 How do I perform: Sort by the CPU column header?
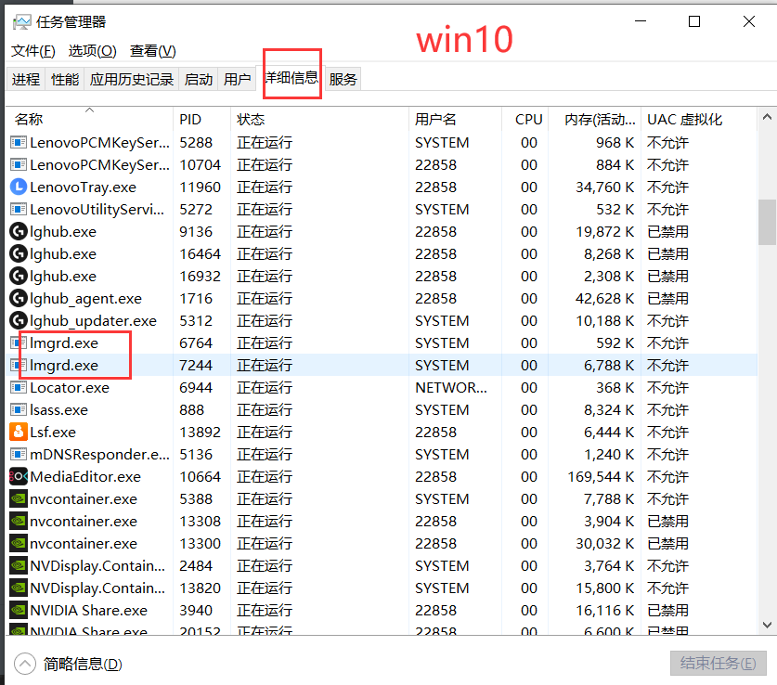point(525,119)
